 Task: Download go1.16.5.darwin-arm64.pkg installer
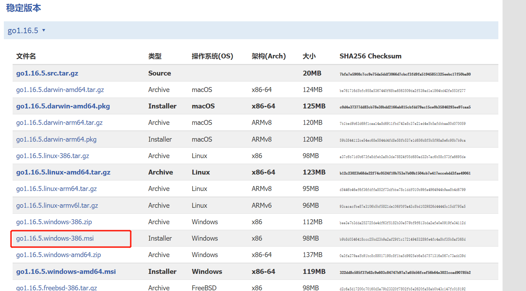(56, 139)
